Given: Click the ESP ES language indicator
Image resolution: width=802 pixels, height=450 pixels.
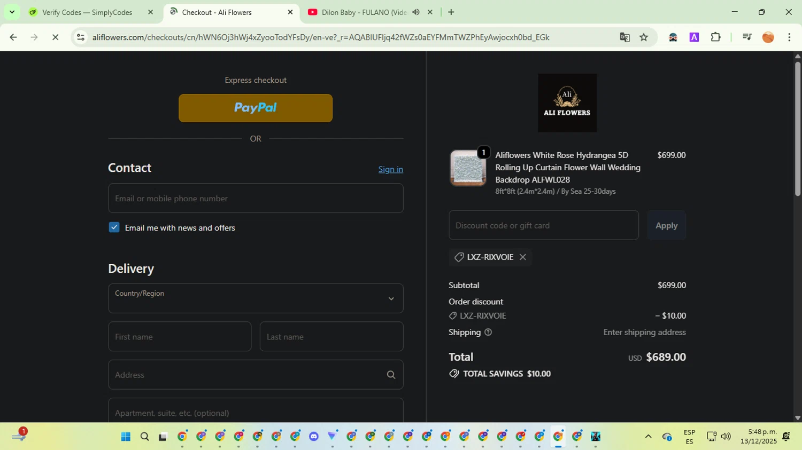Looking at the screenshot, I should pos(689,437).
